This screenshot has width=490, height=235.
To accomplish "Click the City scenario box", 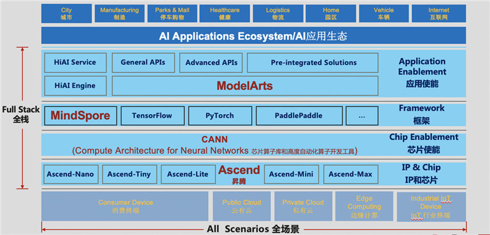I will [67, 13].
